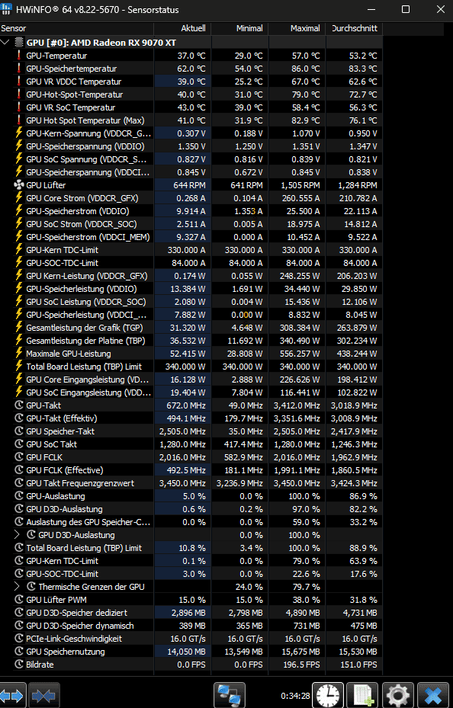Click clock icon of GPU FCLK row

[x=19, y=457]
